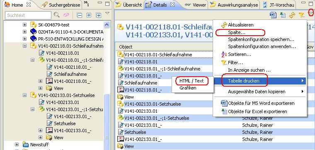Select In Anzeige suchen ... menu entry
Screen dimensions: 315x150
point(250,70)
